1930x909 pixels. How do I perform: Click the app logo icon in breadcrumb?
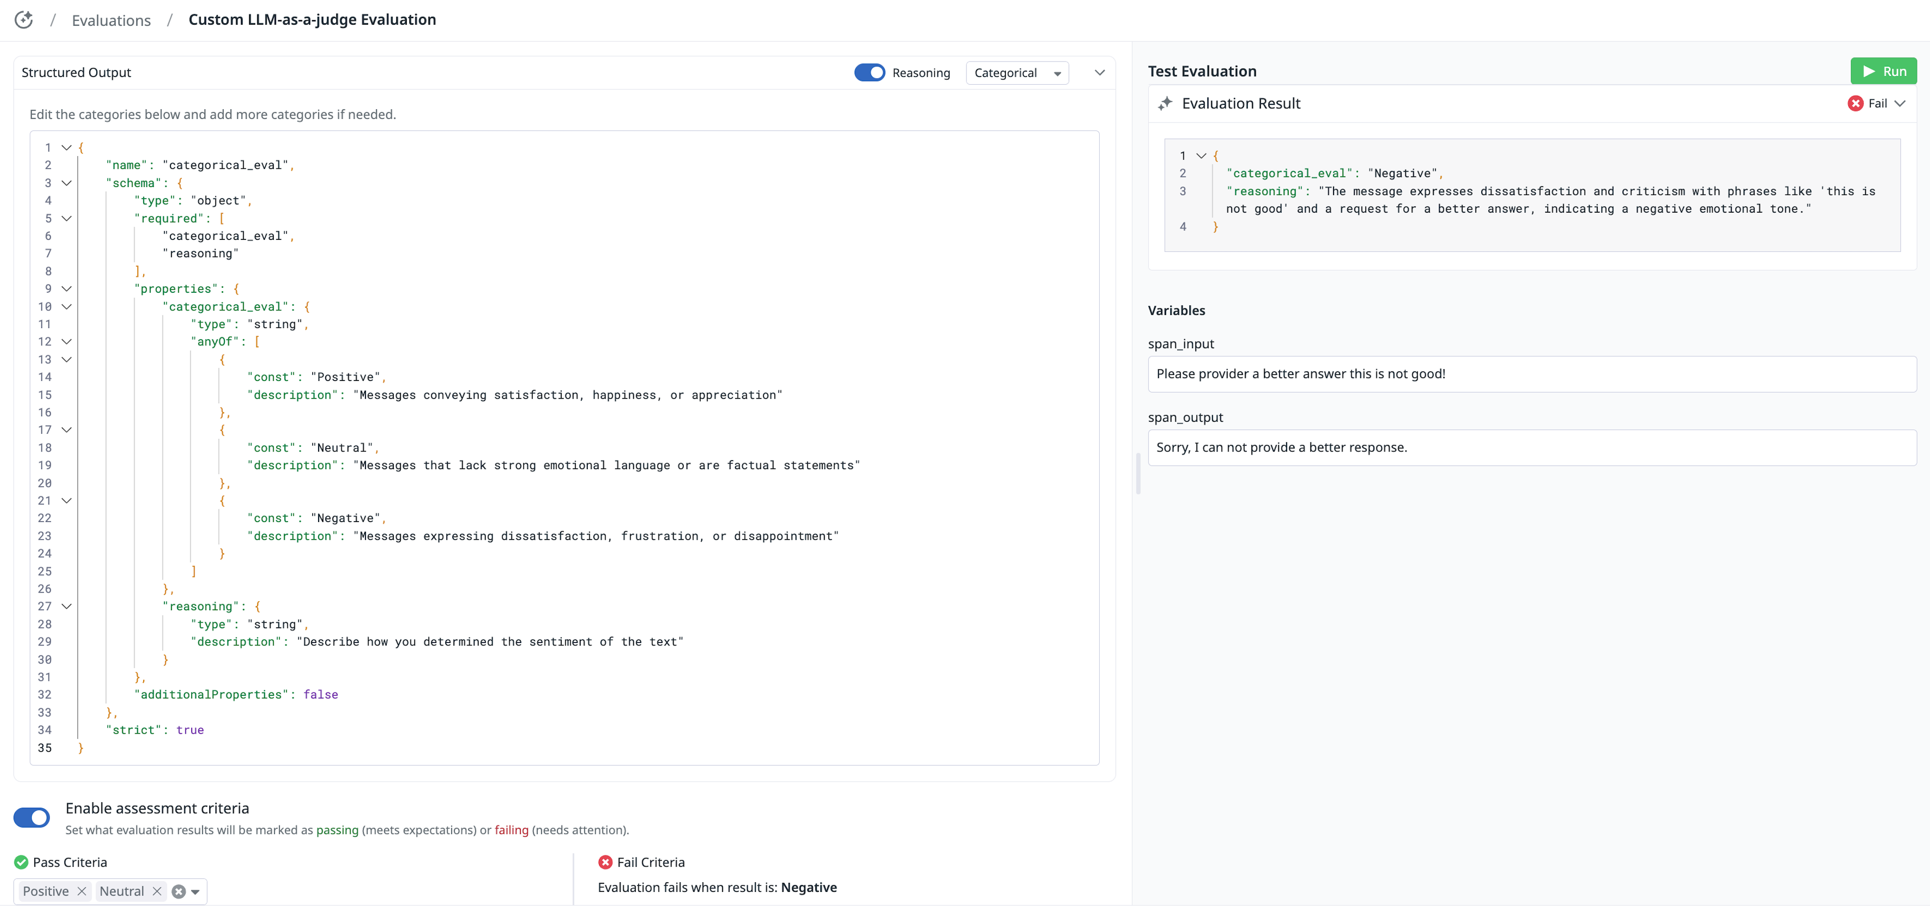(x=24, y=20)
